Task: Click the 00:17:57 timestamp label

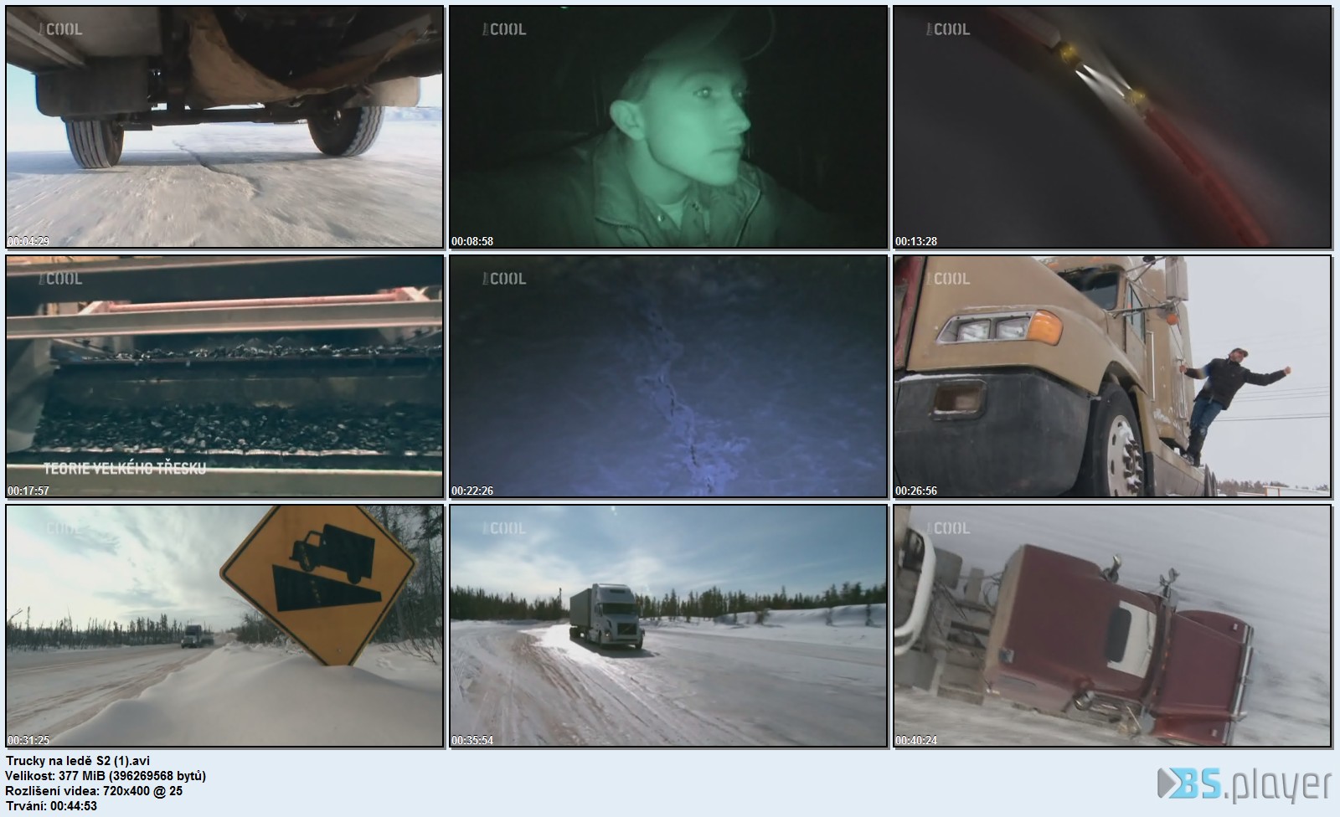Action: 28,491
